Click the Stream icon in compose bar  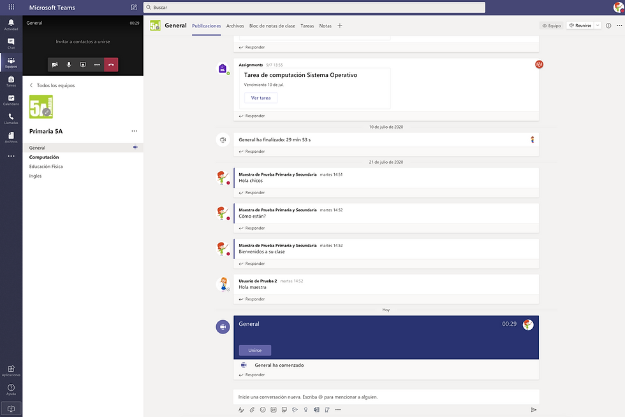click(x=295, y=409)
